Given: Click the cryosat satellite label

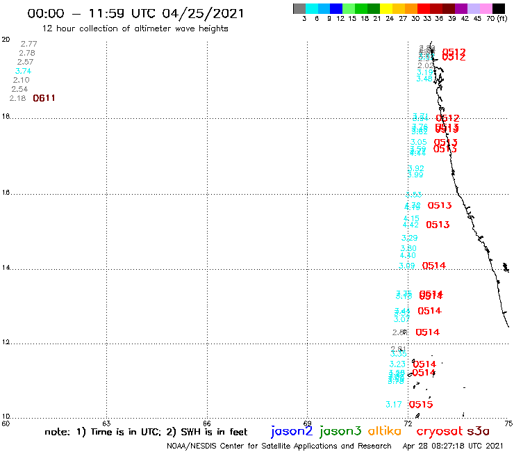Looking at the screenshot, I should 440,431.
